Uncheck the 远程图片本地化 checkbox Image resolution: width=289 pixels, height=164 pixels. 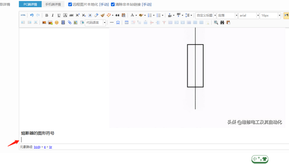[70, 4]
